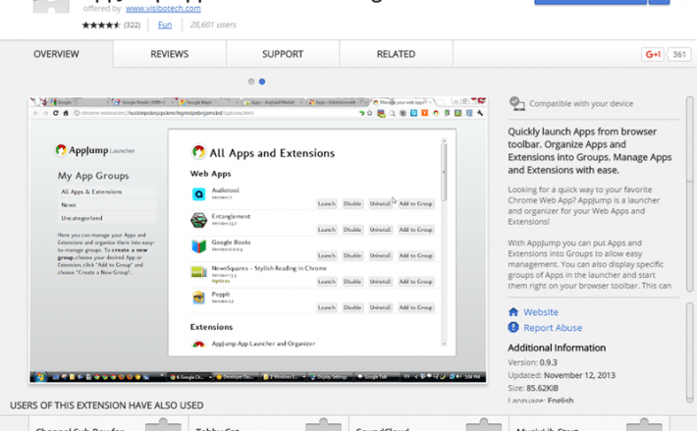
Task: Switch to the REVIEWS tab
Action: coord(170,54)
